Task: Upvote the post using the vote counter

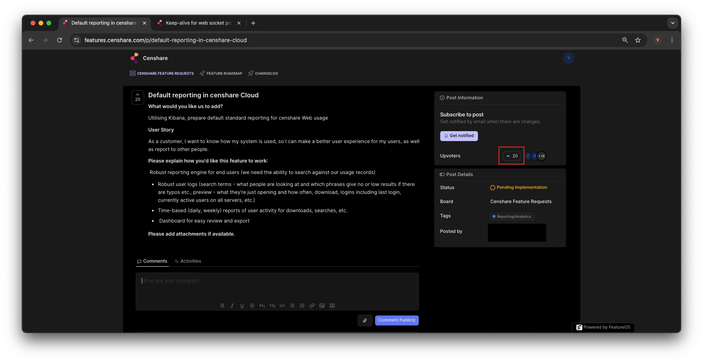Action: tap(511, 156)
